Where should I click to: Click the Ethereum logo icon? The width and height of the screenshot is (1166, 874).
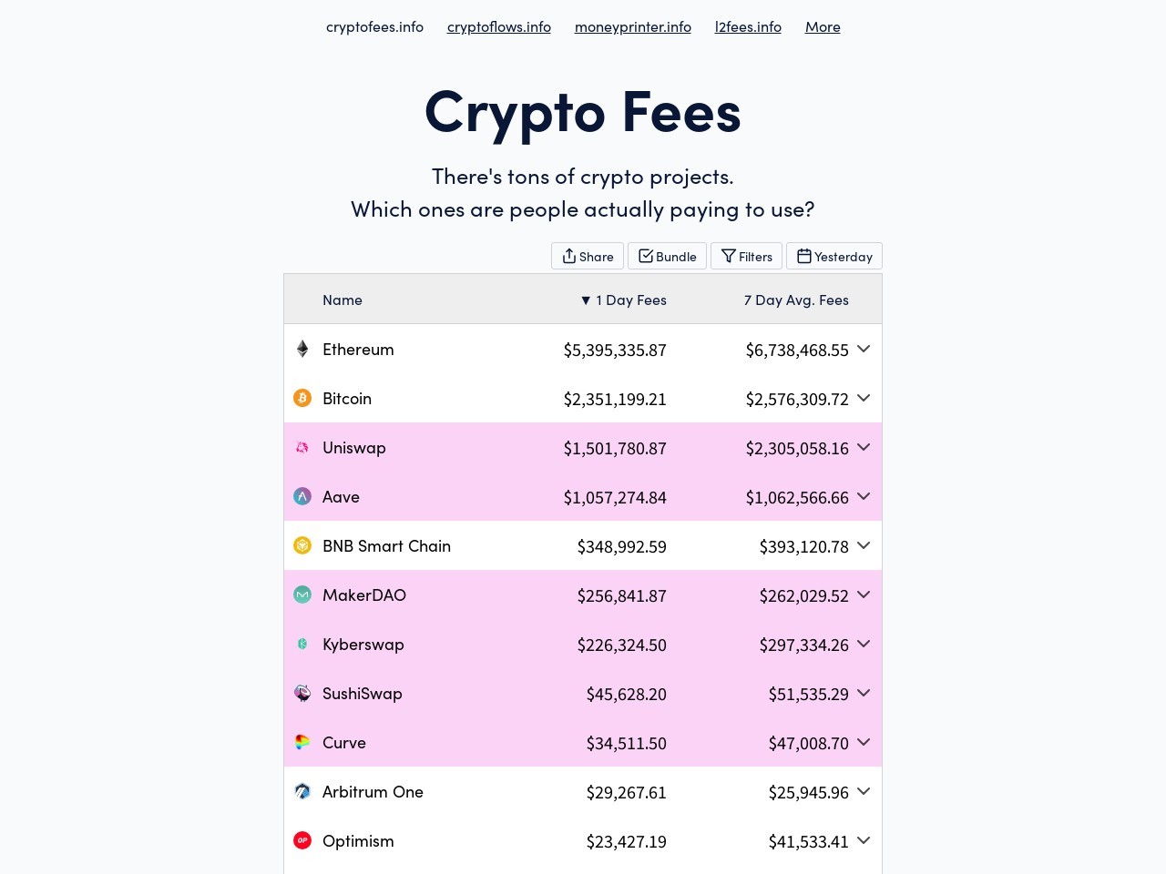[x=302, y=349]
